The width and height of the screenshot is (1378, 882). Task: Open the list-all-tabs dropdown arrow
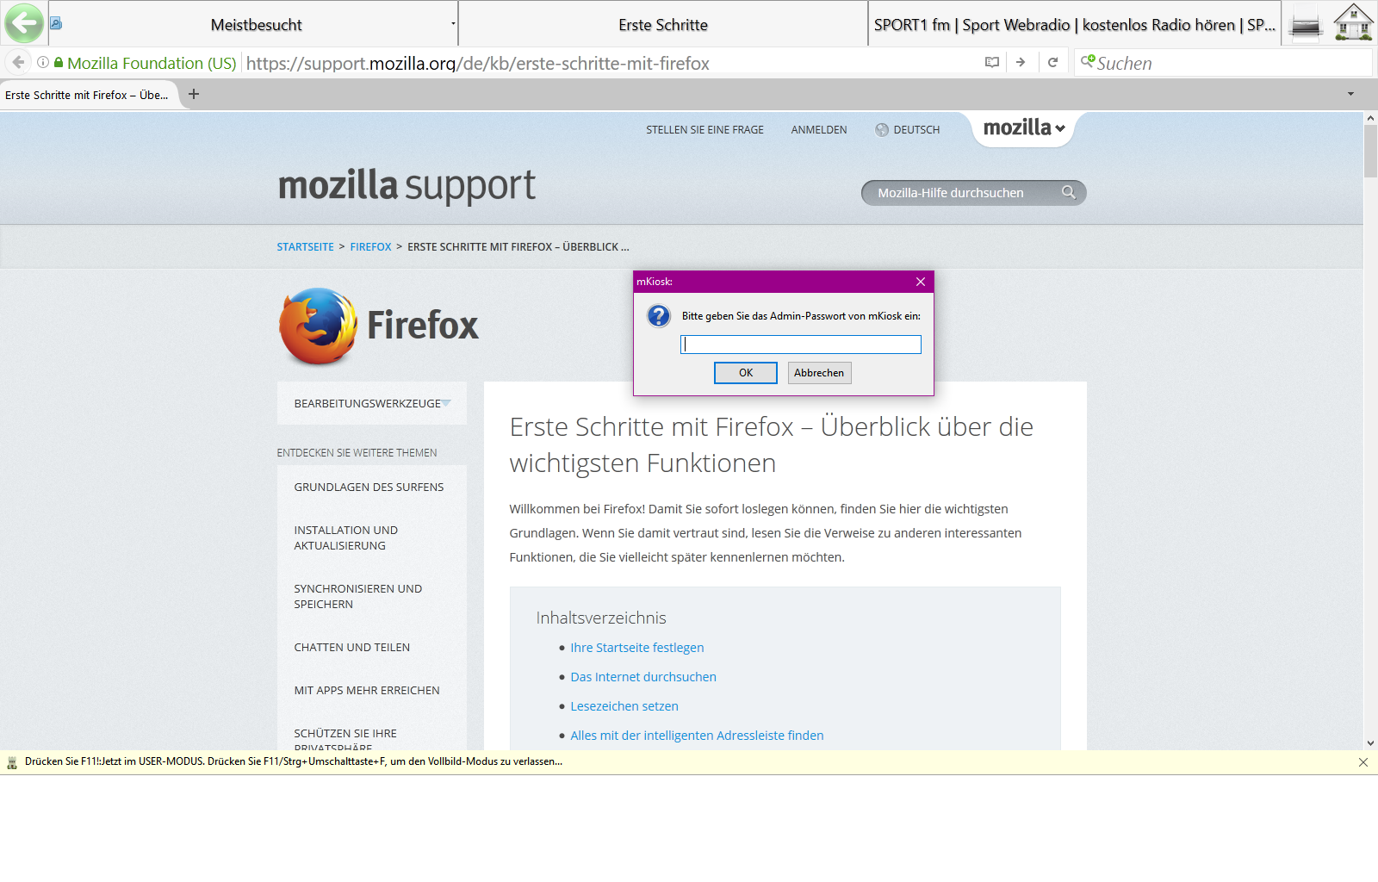[1350, 94]
